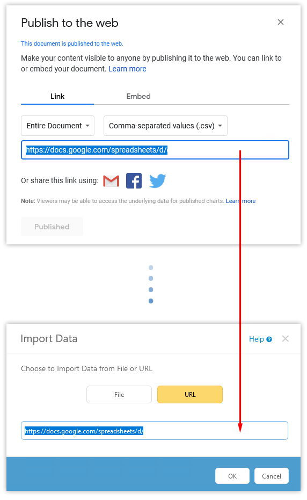Click the Import Data URL input field
Screen dimensions: 307x500
click(x=155, y=431)
